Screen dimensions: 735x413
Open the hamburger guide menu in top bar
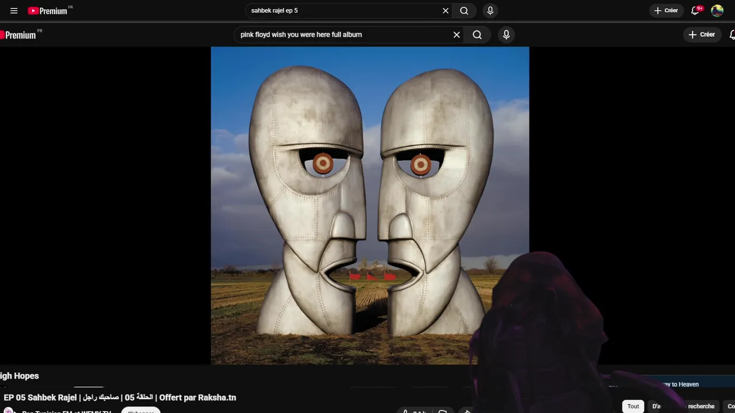coord(14,10)
